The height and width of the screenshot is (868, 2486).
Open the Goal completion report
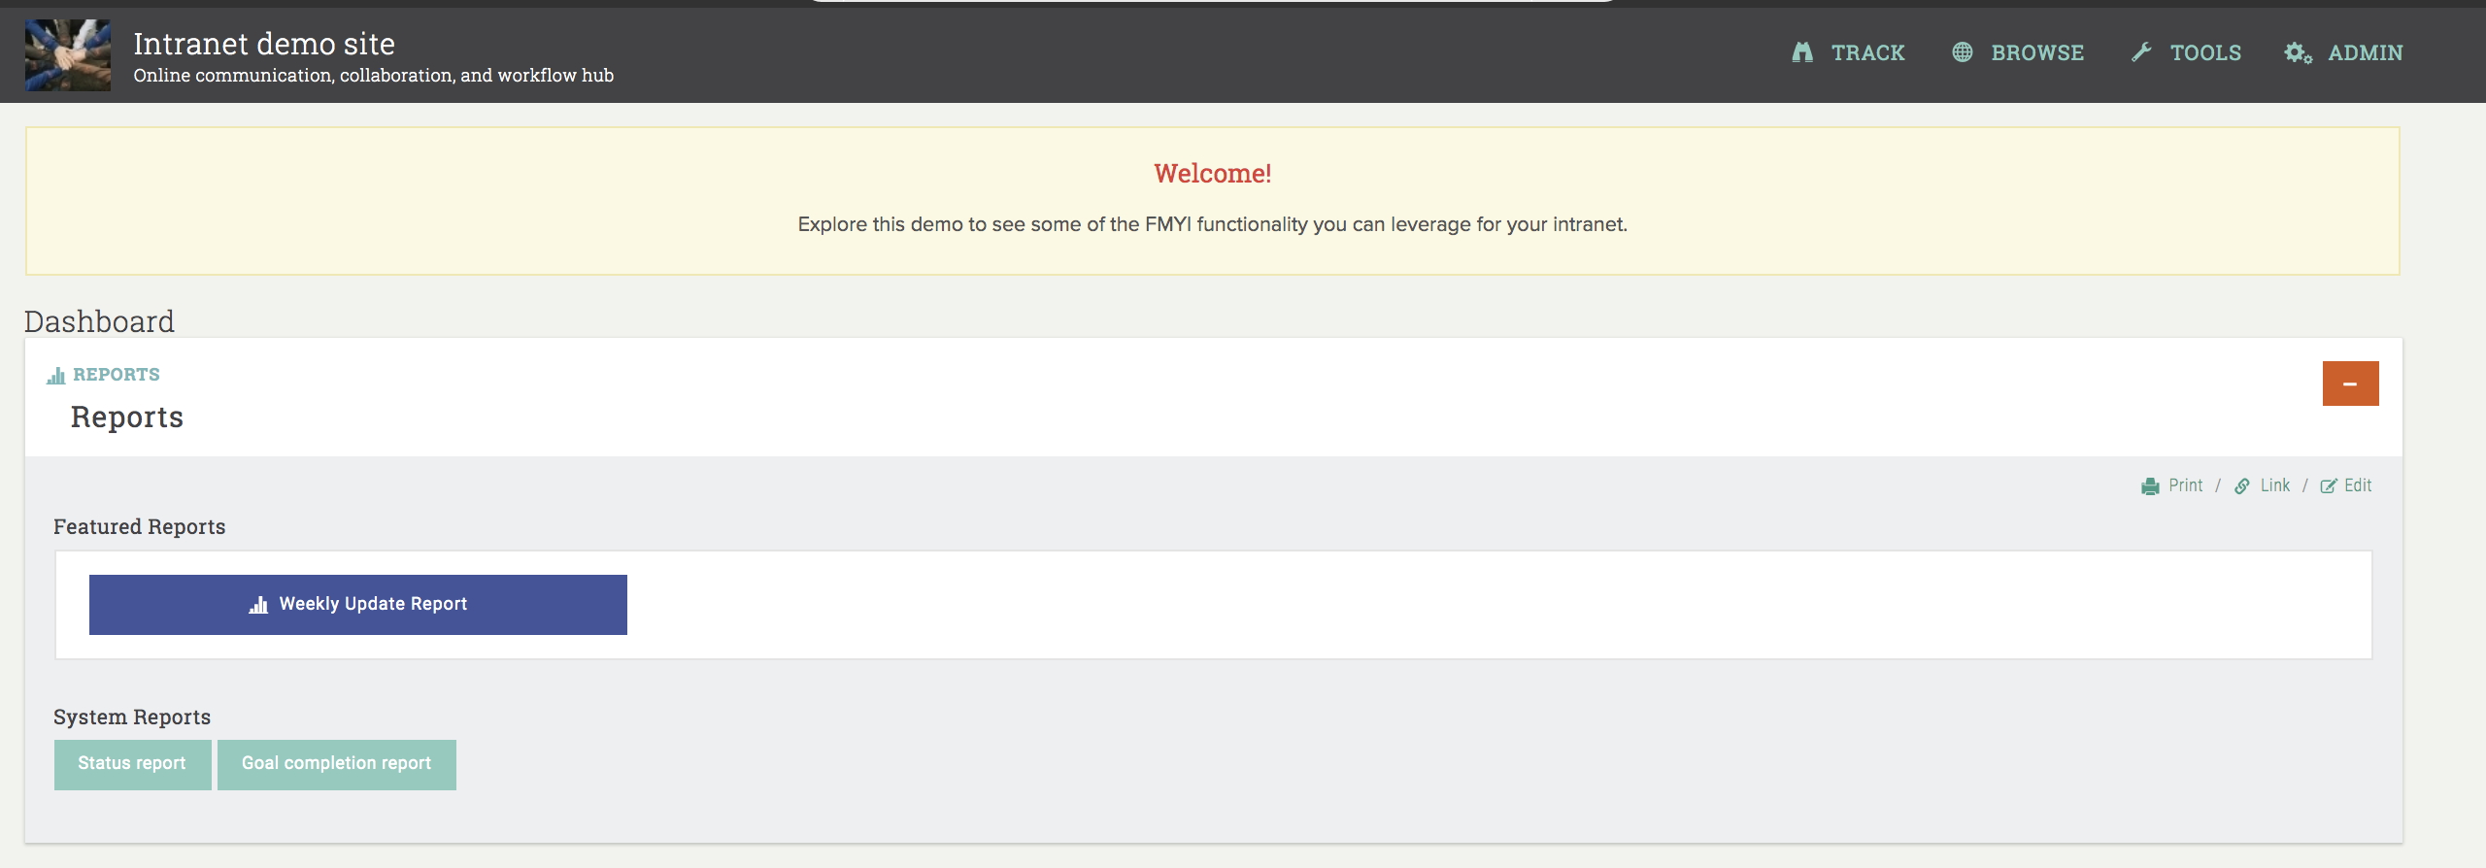pos(336,764)
